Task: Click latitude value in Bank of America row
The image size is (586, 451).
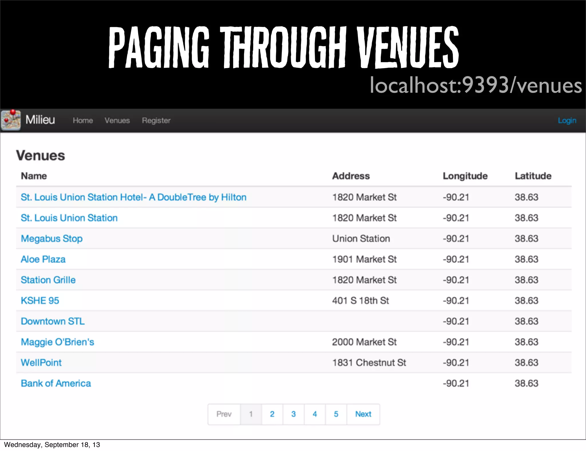Action: point(527,383)
